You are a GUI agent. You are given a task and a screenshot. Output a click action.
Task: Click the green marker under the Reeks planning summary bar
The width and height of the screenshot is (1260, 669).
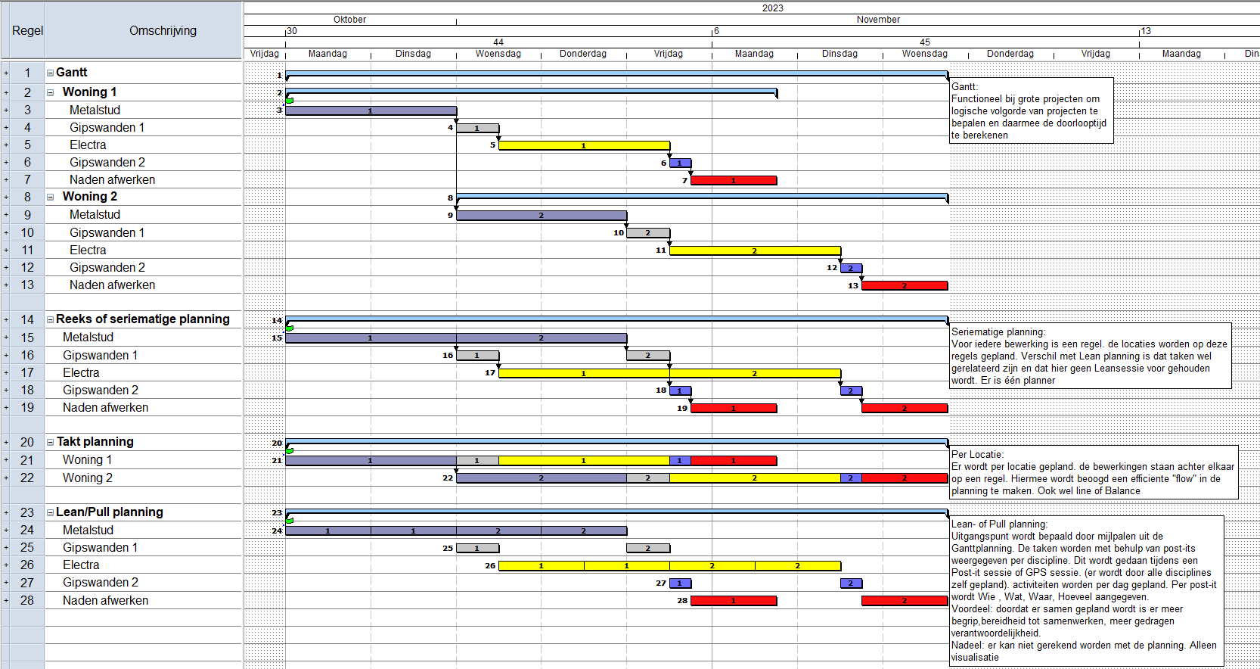290,328
